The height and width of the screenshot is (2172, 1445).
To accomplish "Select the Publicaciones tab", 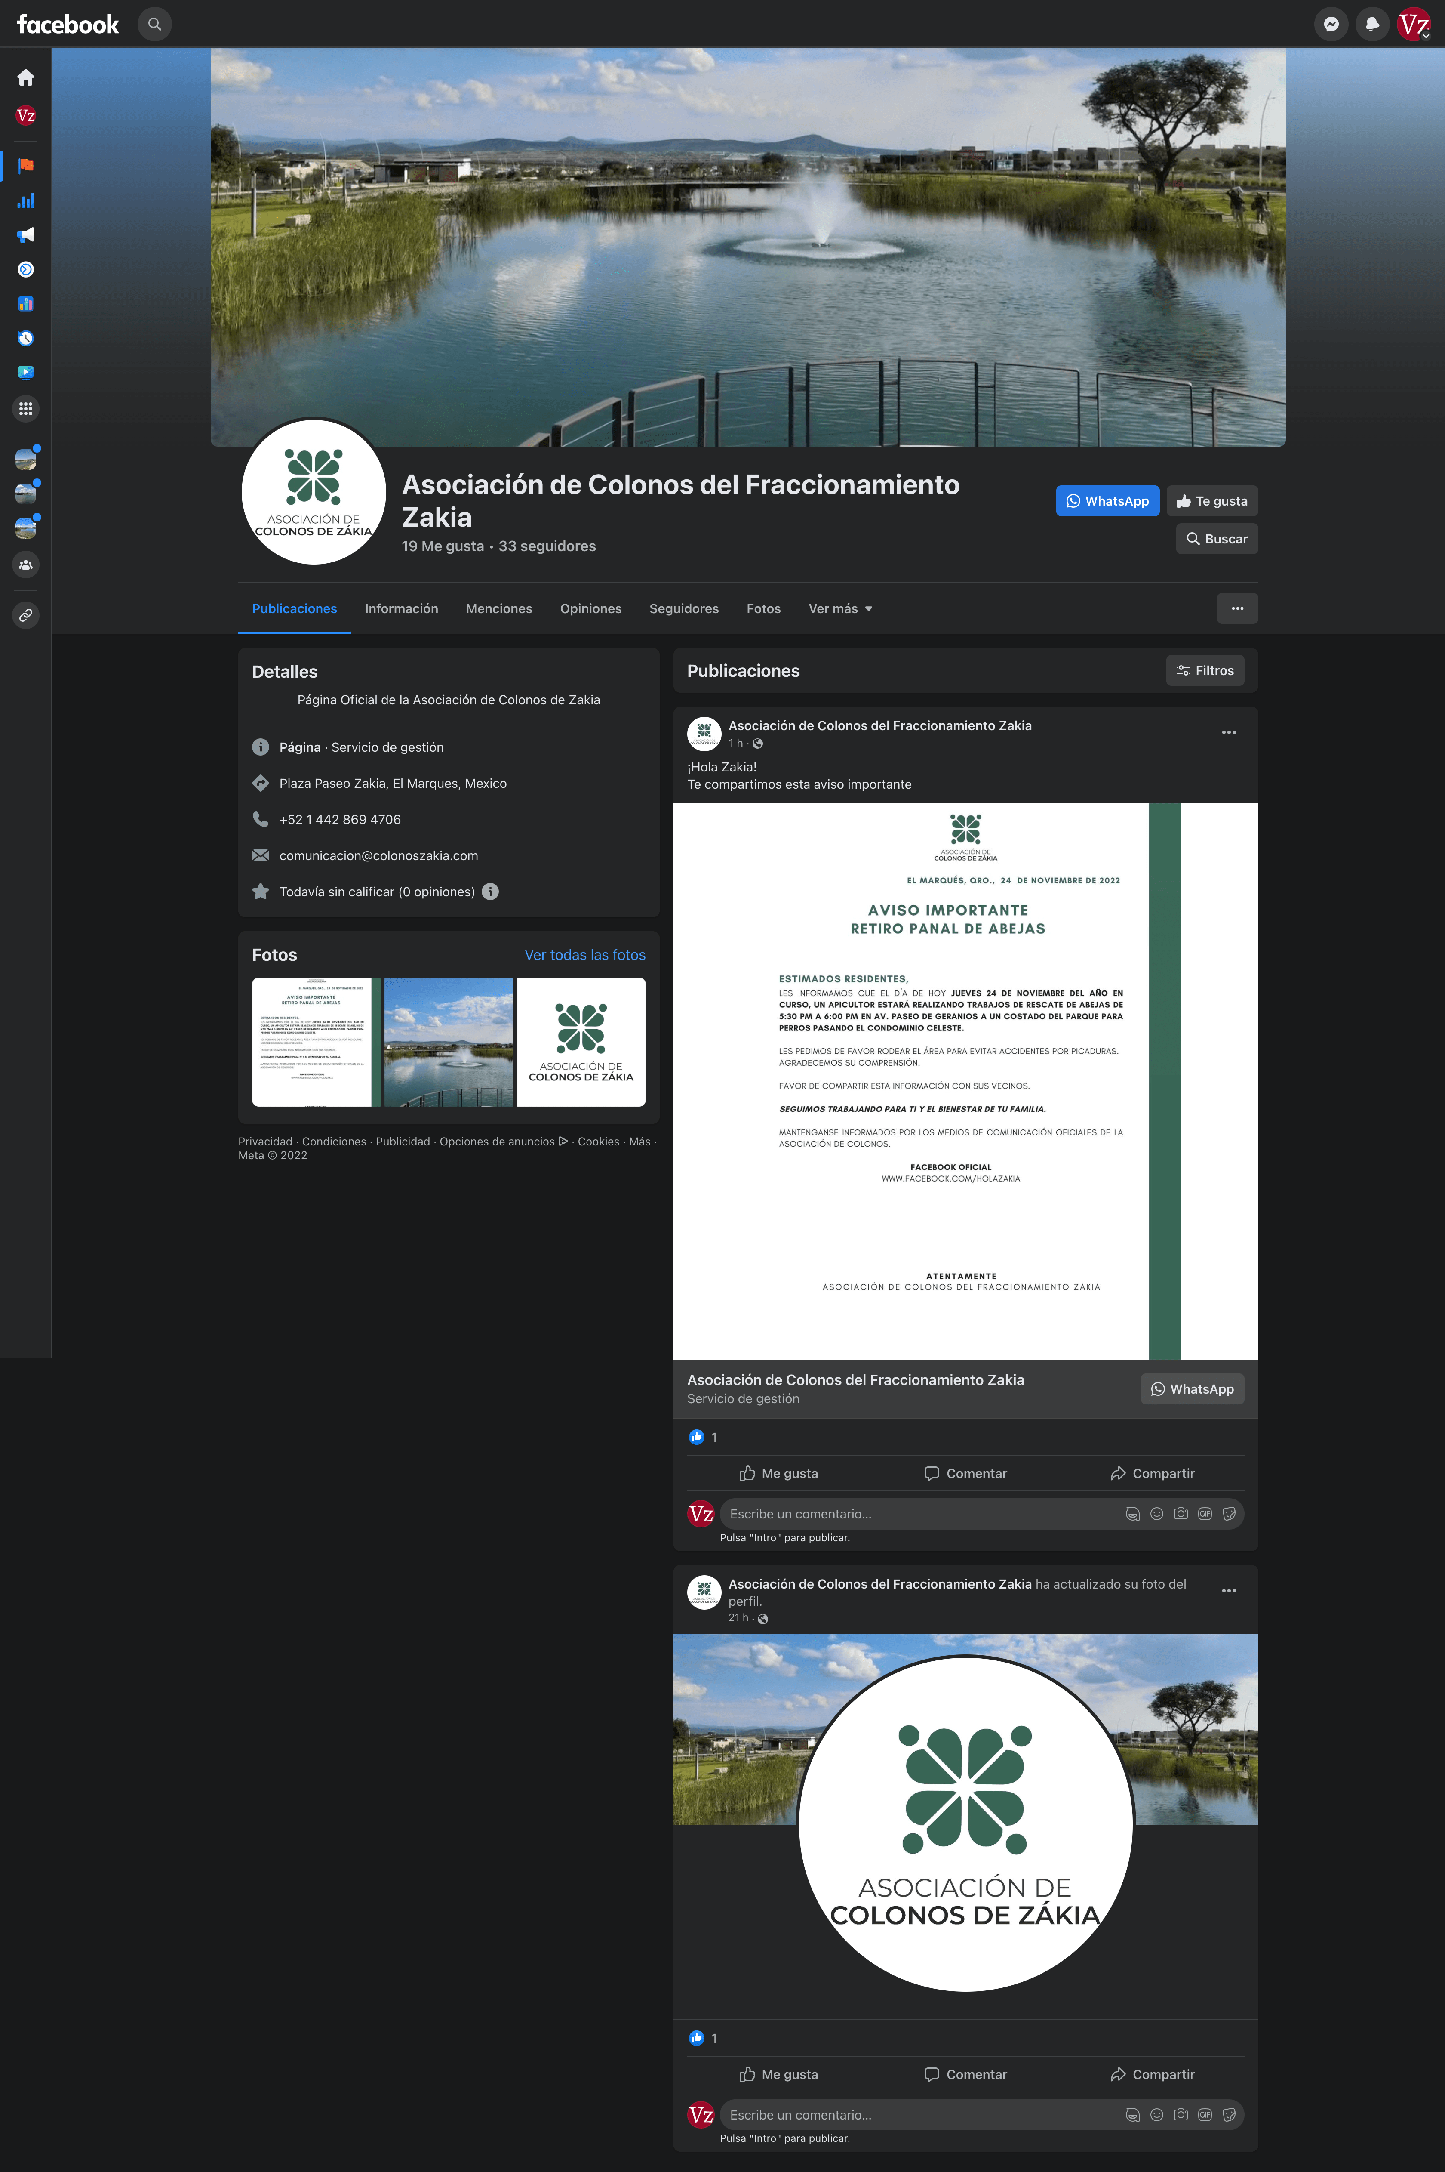I will pyautogui.click(x=294, y=608).
